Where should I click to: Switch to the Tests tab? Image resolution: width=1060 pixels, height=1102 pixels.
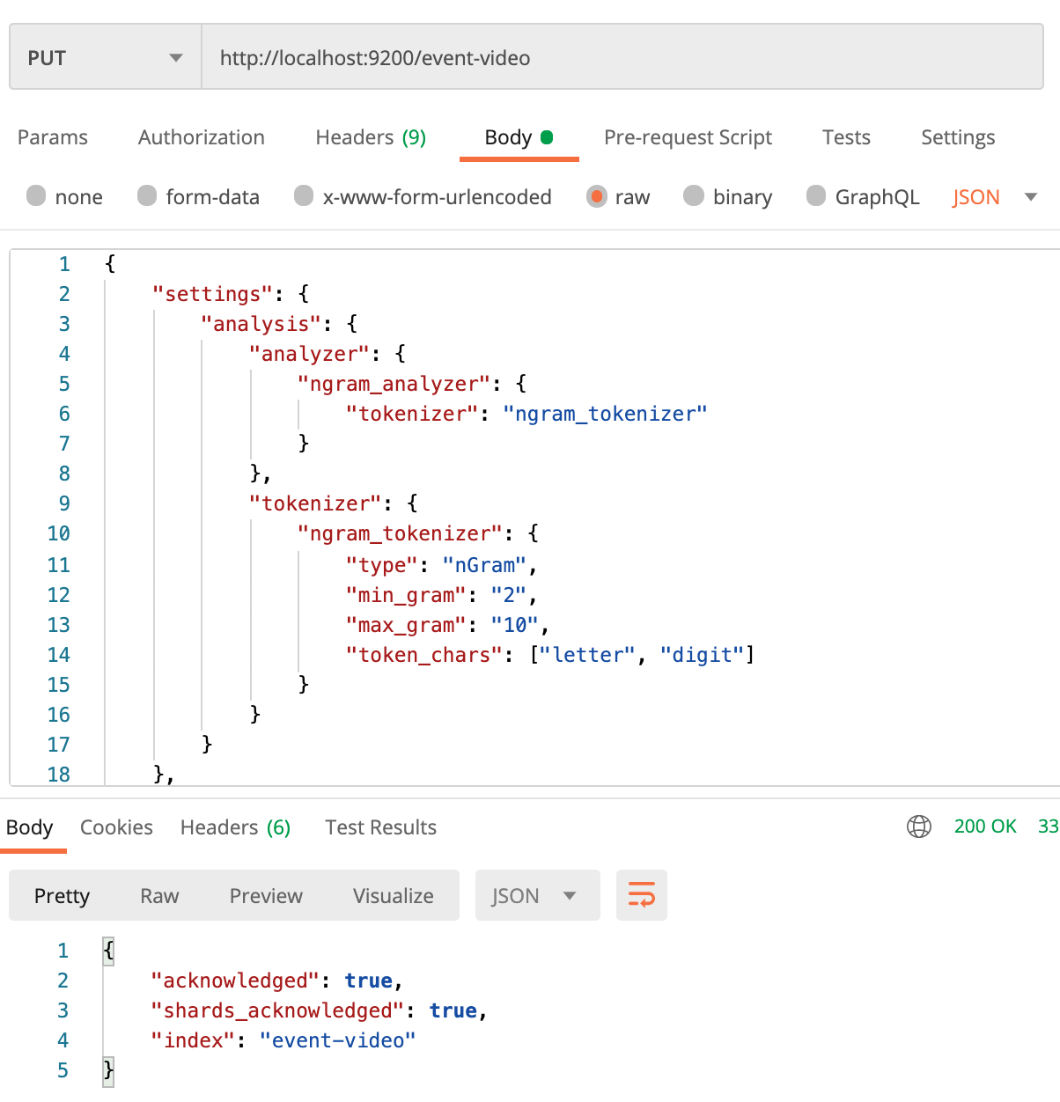pos(846,137)
